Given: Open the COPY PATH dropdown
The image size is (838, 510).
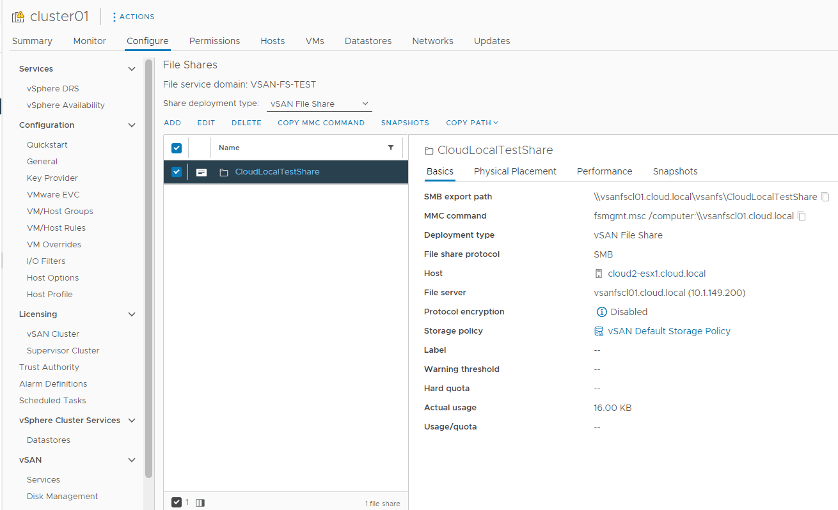Looking at the screenshot, I should point(472,122).
